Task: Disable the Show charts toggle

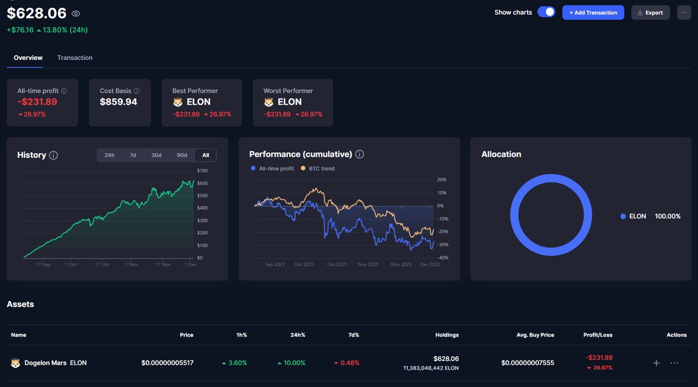Action: [546, 12]
